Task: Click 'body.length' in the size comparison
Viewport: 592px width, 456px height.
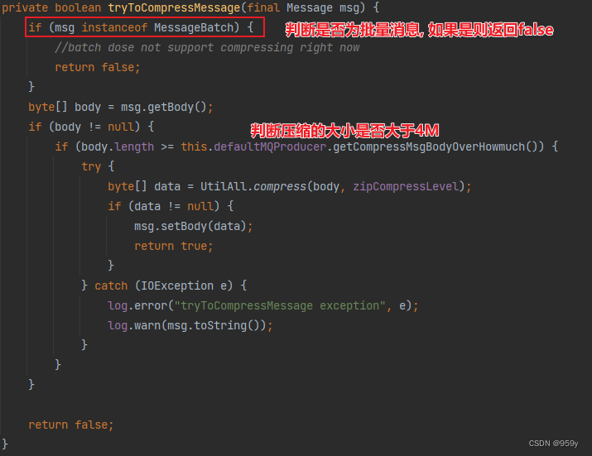Action: 118,146
